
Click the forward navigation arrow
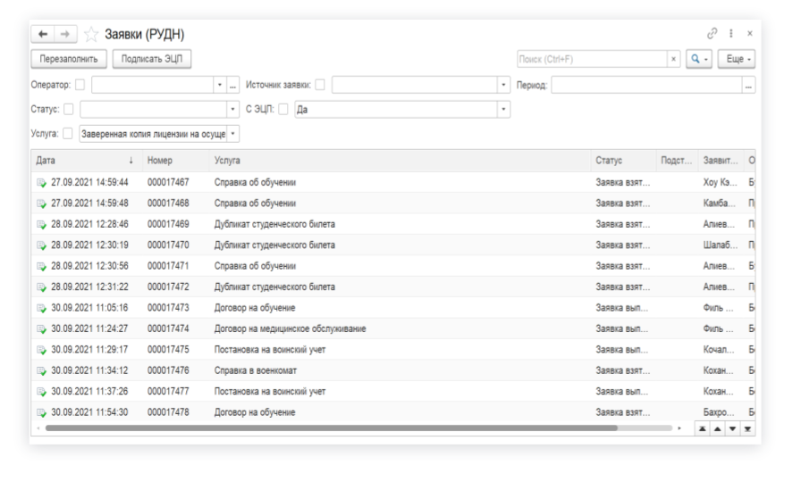coord(64,34)
